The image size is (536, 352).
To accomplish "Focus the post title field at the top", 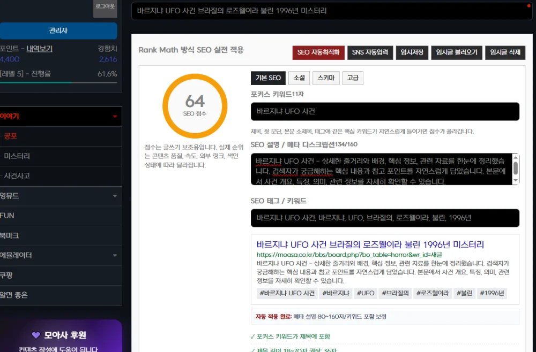I will (x=332, y=11).
